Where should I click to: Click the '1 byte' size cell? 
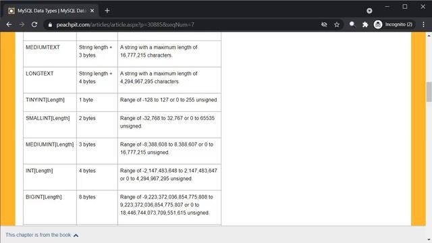[97, 102]
